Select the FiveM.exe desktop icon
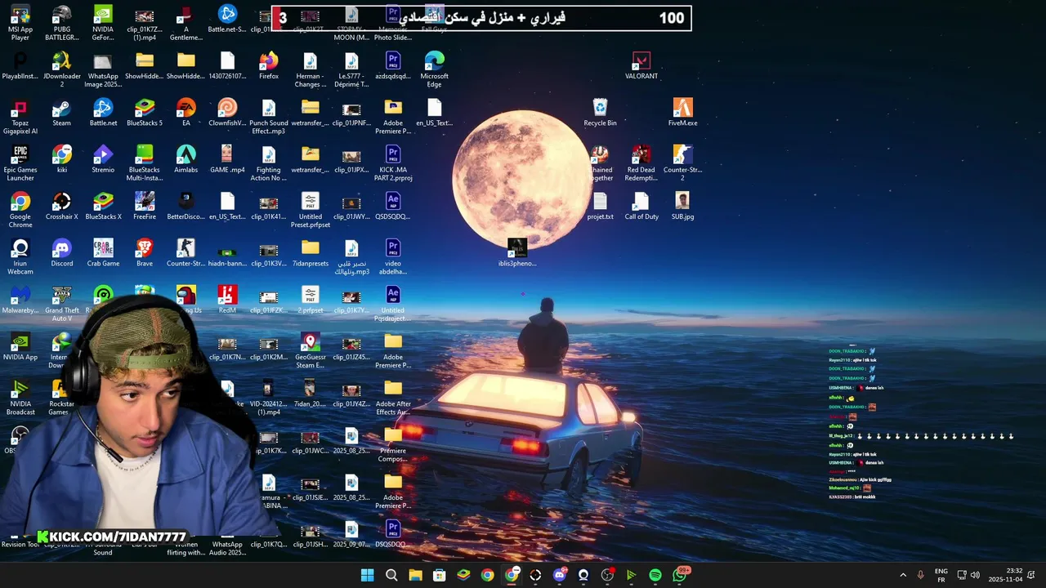The width and height of the screenshot is (1046, 588). point(682,113)
